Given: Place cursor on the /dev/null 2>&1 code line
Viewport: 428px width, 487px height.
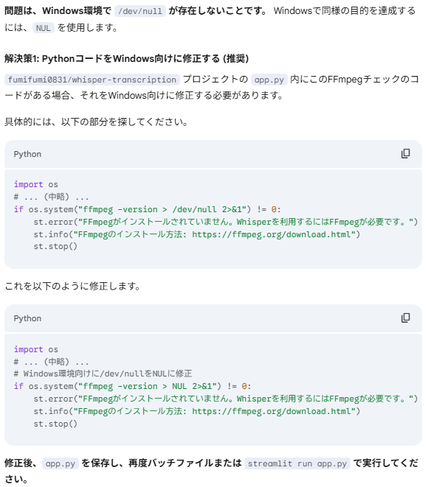Looking at the screenshot, I should 147,209.
